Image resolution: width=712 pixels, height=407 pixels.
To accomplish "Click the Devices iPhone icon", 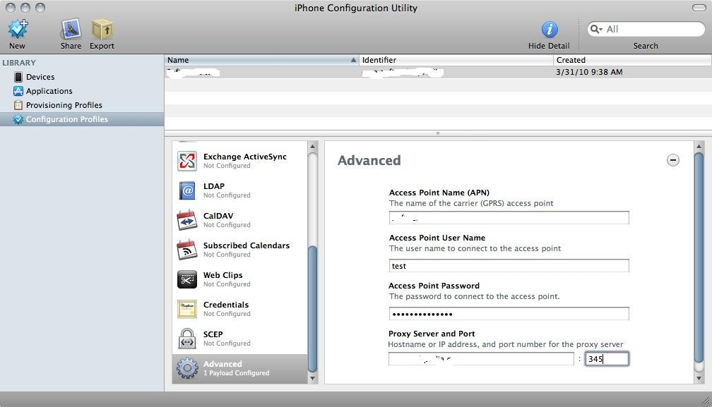I will click(x=18, y=77).
